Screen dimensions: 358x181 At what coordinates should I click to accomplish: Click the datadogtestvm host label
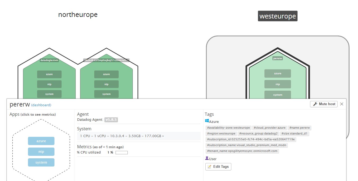click(x=49, y=60)
